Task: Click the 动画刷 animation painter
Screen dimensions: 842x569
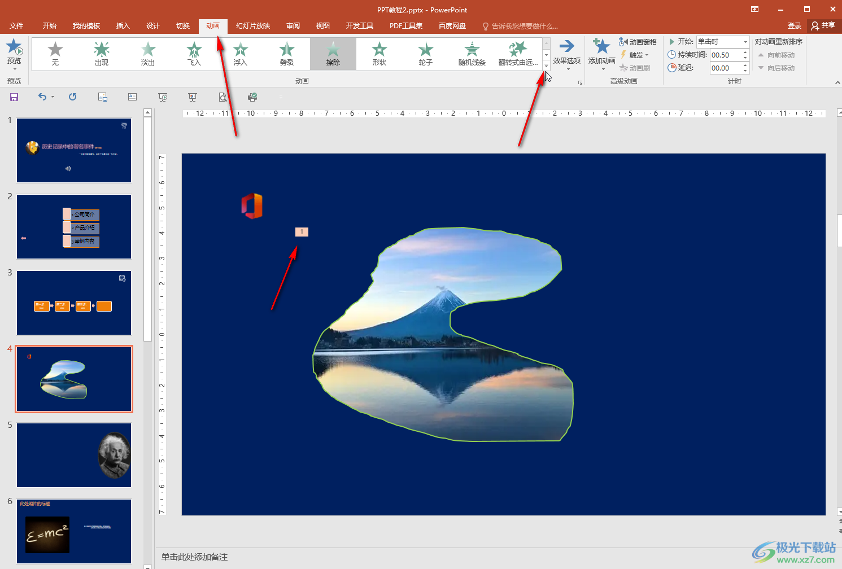Action: click(x=635, y=68)
